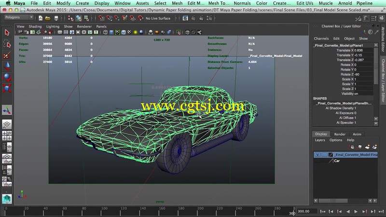The width and height of the screenshot is (386, 217).
Task: Open the Edit UVs menu
Action: click(305, 3)
